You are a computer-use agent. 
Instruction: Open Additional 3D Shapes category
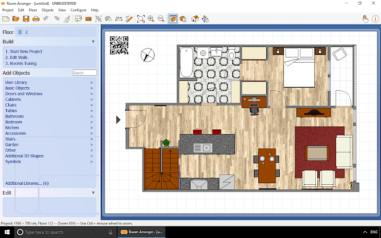pyautogui.click(x=49, y=156)
